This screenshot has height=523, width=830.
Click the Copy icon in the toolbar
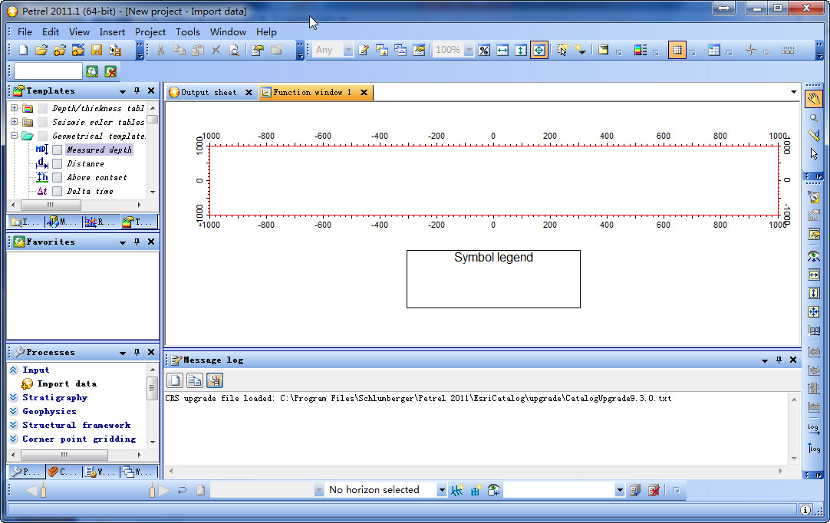180,50
